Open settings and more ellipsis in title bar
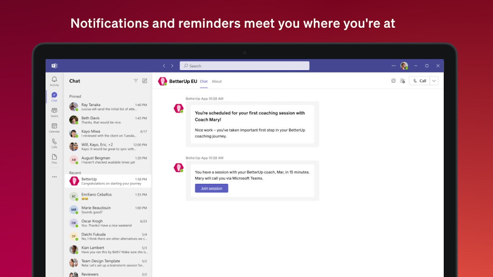The width and height of the screenshot is (493, 277). pyautogui.click(x=393, y=66)
